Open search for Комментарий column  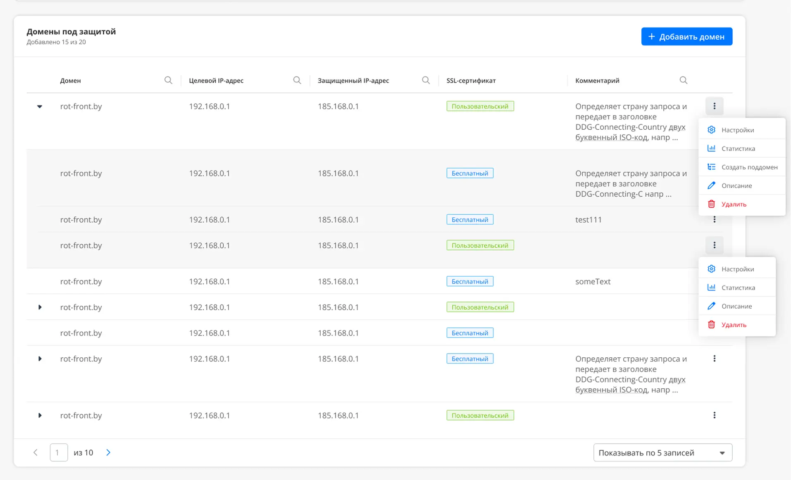(684, 80)
